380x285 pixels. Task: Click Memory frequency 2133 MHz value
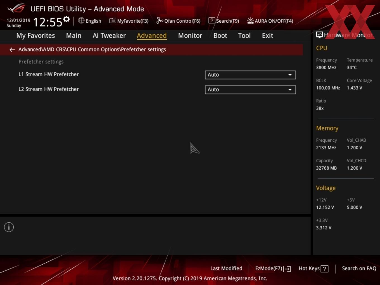[326, 148]
